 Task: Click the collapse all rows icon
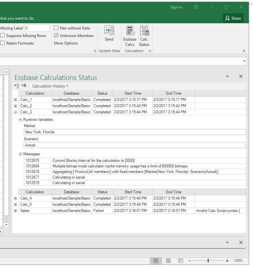click(x=24, y=86)
